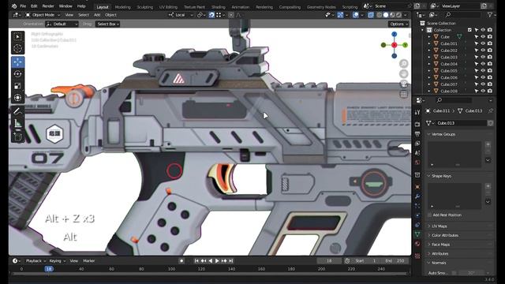Hide Cube.001 using its eye icon

click(x=483, y=43)
